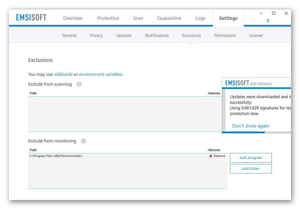300x209 pixels.
Task: Open Privacy settings subtab
Action: pyautogui.click(x=96, y=36)
